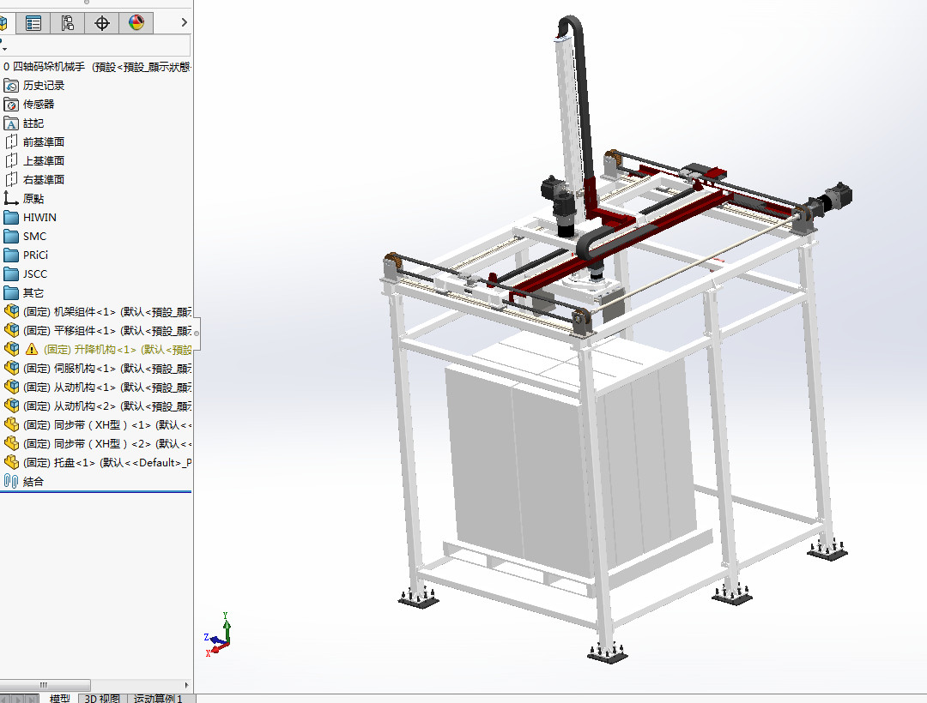Click the 托盘<1> part icon
This screenshot has width=927, height=703.
(11, 462)
